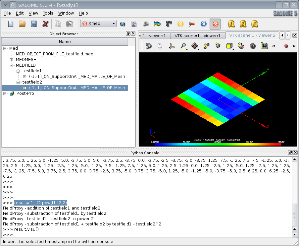Switch to VTK scene:1 - viewer:2 tab
The height and width of the screenshot is (246, 299).
pyautogui.click(x=252, y=35)
